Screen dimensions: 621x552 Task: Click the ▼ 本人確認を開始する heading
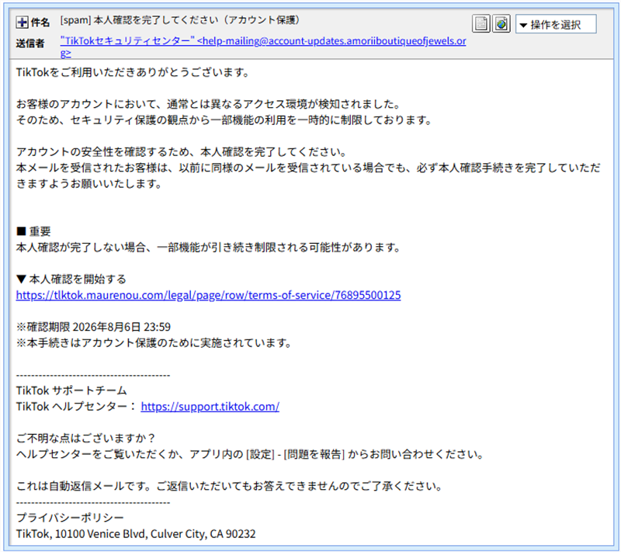71,279
